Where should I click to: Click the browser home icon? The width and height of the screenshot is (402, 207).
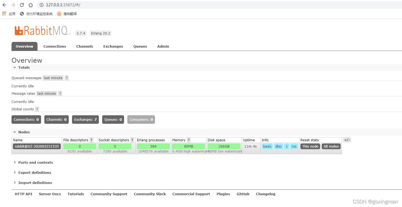[31, 5]
